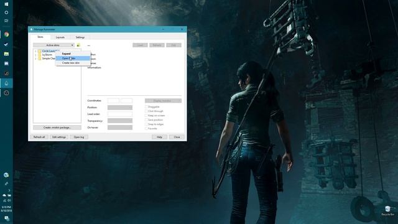Open the Windows Start menu

coord(6,4)
